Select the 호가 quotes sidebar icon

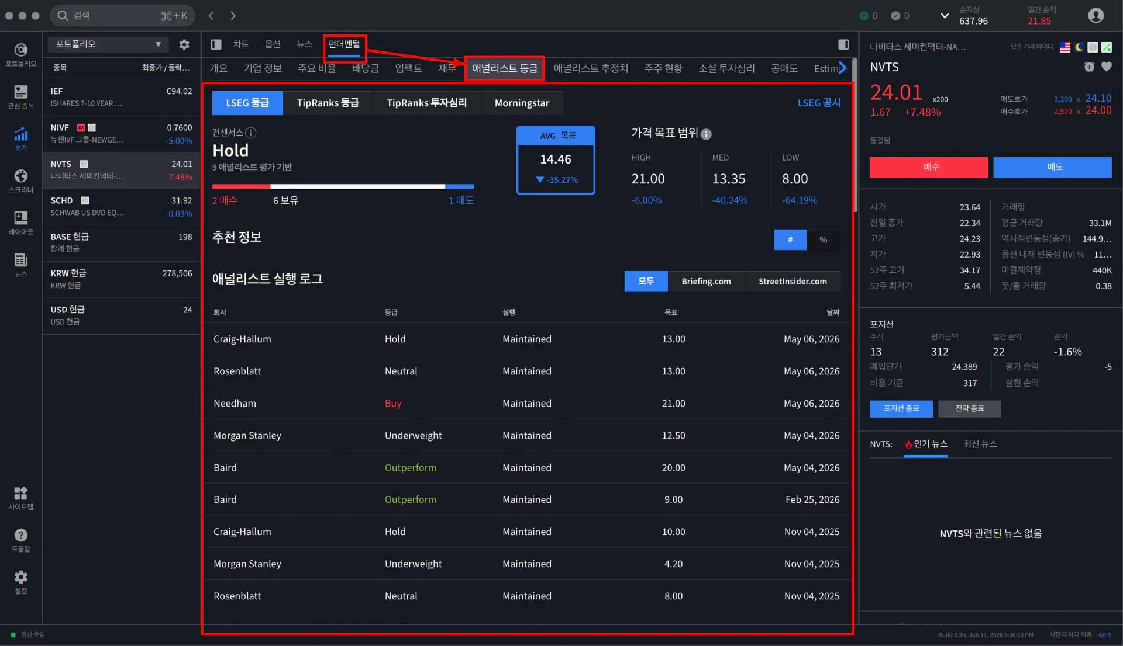tap(21, 139)
